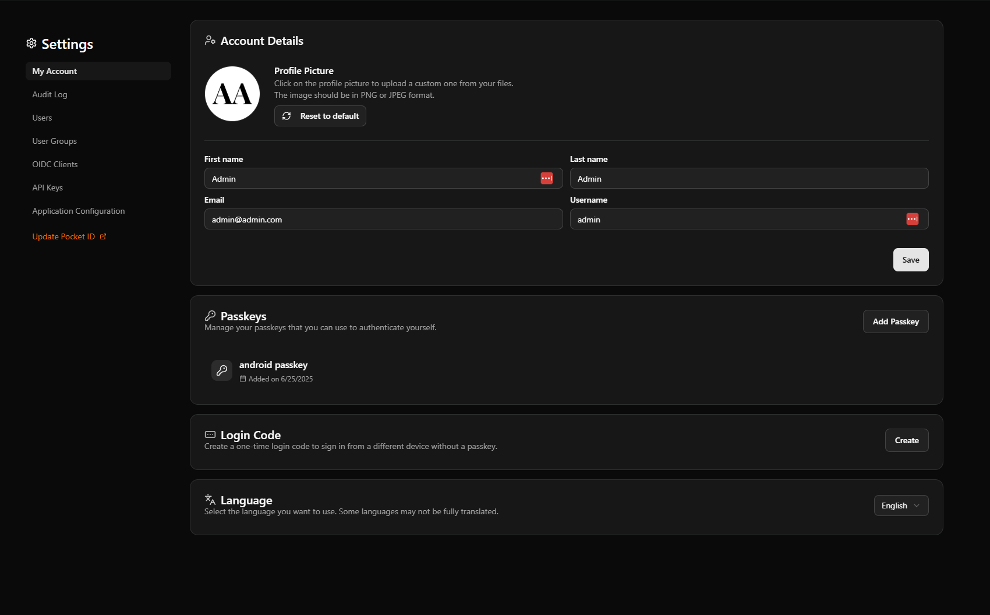This screenshot has width=990, height=615.
Task: Open OIDC Clients settings
Action: click(x=55, y=164)
